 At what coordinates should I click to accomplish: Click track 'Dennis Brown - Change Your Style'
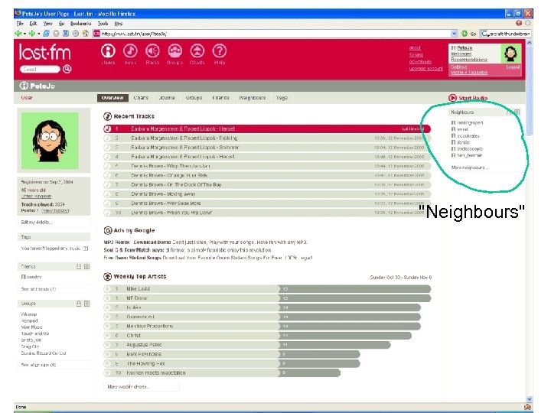[169, 175]
